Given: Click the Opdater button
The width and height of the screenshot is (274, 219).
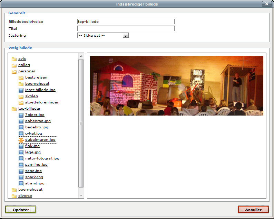Looking at the screenshot, I should tap(21, 210).
